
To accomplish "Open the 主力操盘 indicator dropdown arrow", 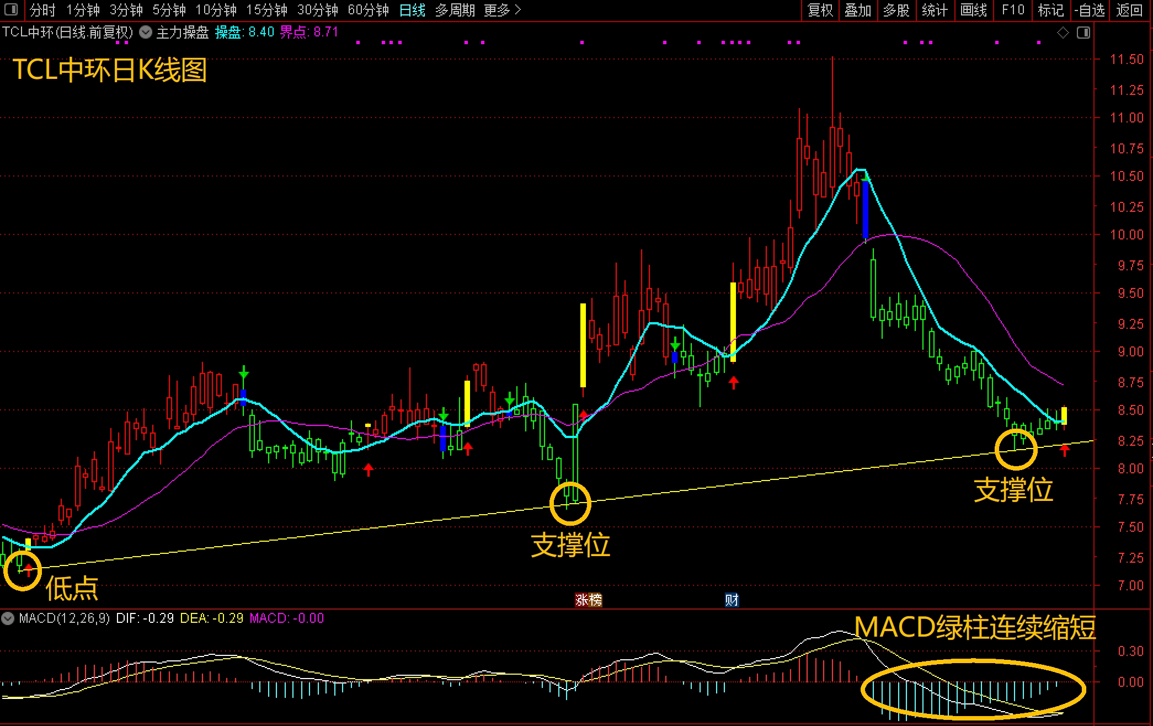I will (146, 32).
